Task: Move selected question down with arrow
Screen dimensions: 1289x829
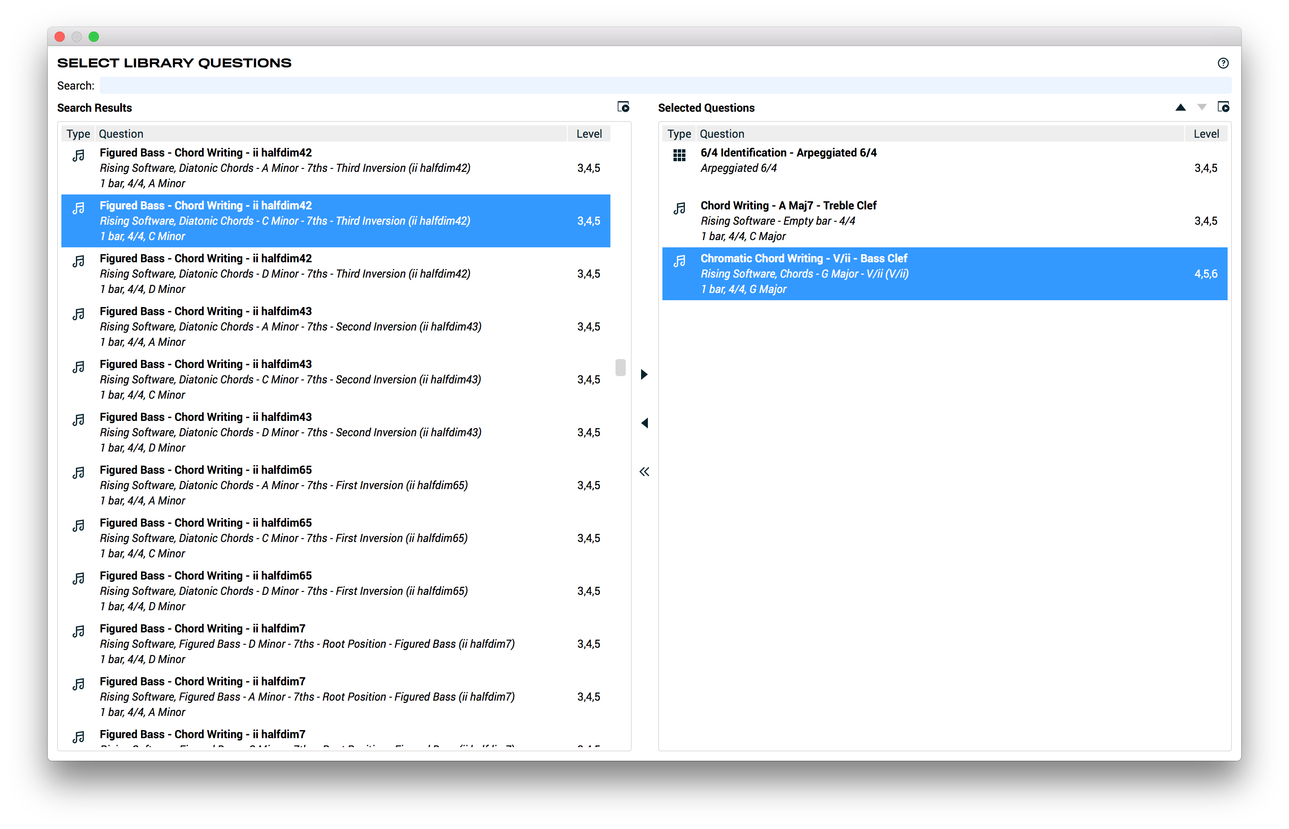Action: [x=1201, y=107]
